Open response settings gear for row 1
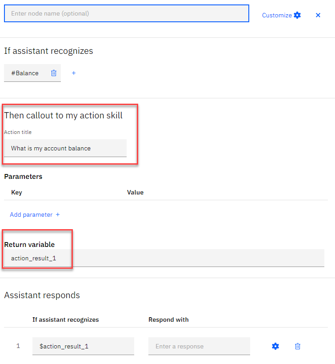The width and height of the screenshot is (335, 364). pos(275,346)
